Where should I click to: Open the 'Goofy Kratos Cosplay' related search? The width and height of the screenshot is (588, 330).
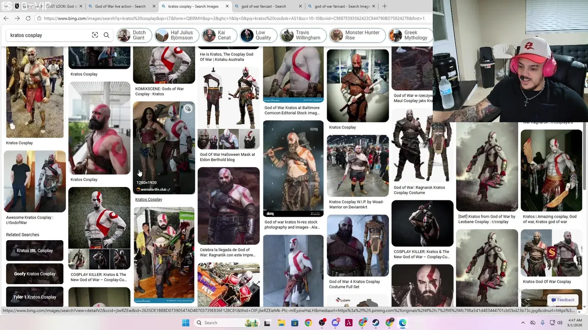34,274
